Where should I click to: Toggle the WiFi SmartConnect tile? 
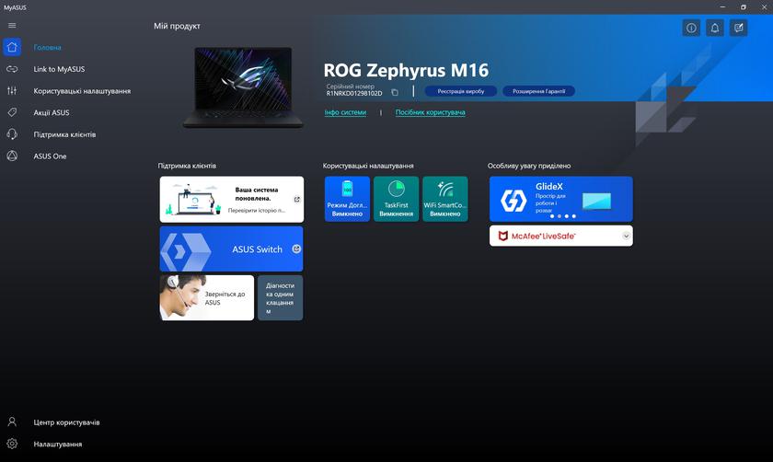click(x=444, y=199)
